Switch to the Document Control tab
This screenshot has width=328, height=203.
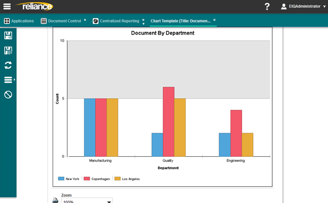[61, 21]
